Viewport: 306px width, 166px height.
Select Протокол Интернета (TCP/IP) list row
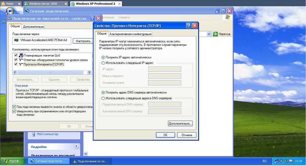[44, 64]
